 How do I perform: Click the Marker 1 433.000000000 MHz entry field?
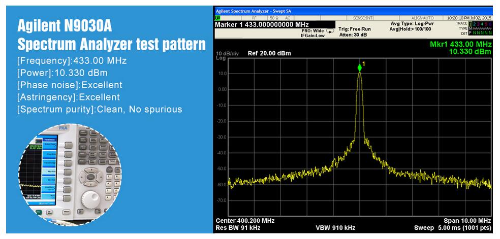[x=274, y=24]
